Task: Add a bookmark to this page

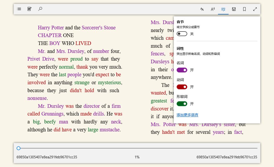Action: coord(244,9)
